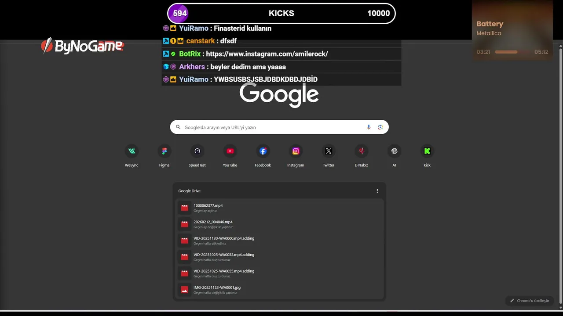Click the KICKS goal progress bar

281,13
